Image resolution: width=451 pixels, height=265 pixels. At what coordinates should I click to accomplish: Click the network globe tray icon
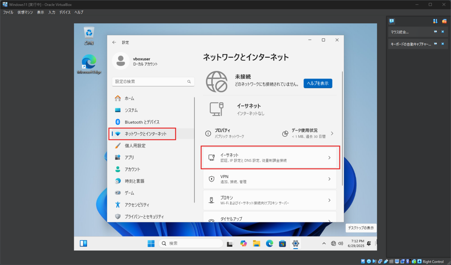click(x=333, y=243)
